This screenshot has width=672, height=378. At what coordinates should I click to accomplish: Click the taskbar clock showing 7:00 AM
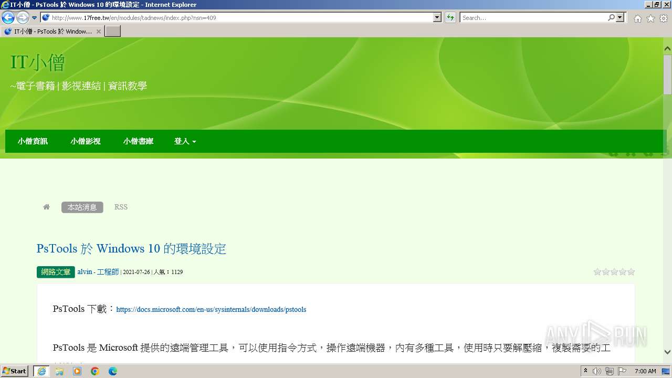click(x=645, y=371)
